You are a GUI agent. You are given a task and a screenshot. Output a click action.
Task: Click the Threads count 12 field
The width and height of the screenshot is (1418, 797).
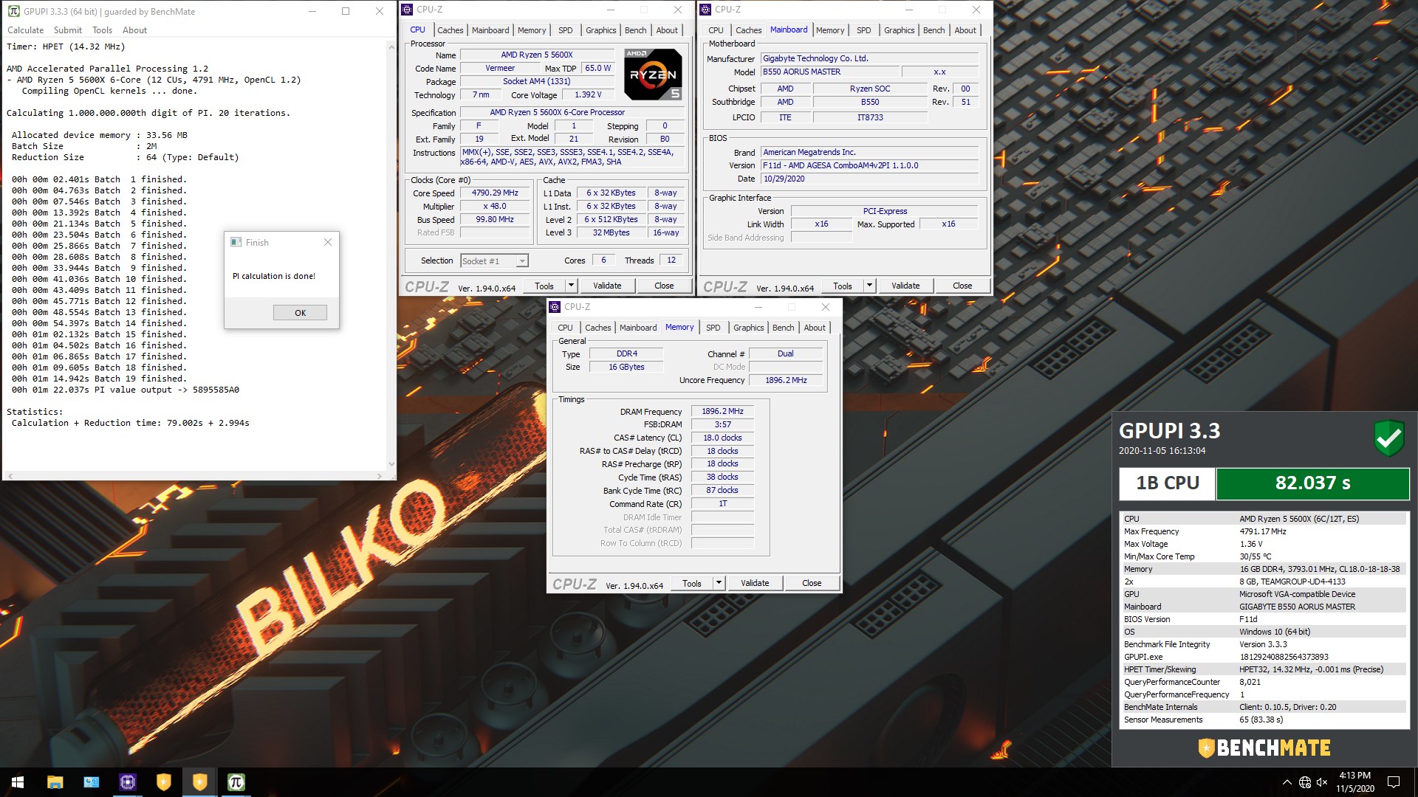671,260
